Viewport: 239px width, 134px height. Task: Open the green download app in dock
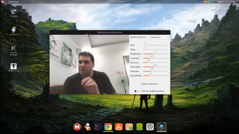[x=139, y=127]
